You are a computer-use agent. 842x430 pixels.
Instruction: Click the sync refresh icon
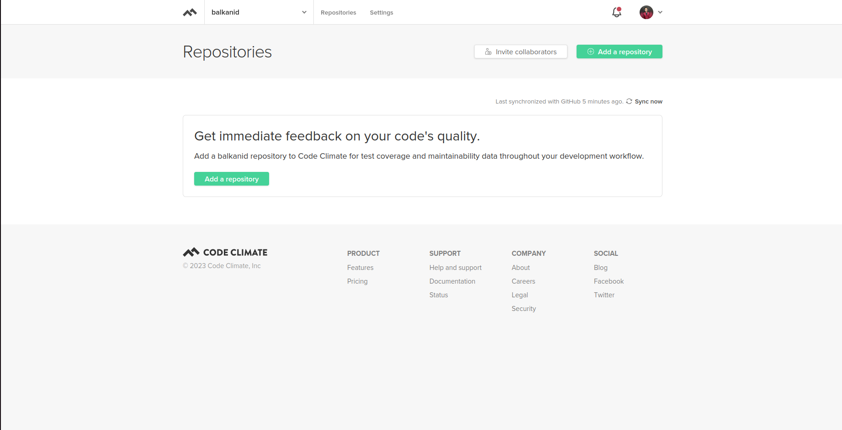coord(629,101)
